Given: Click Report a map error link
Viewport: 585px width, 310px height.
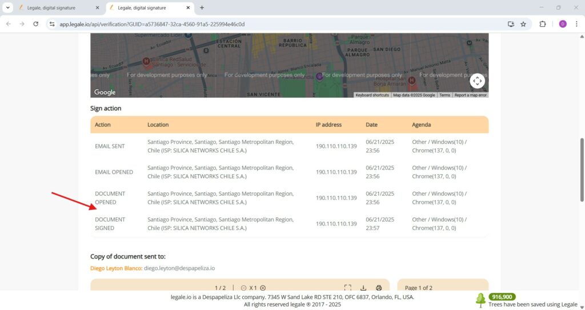Looking at the screenshot, I should [x=470, y=95].
